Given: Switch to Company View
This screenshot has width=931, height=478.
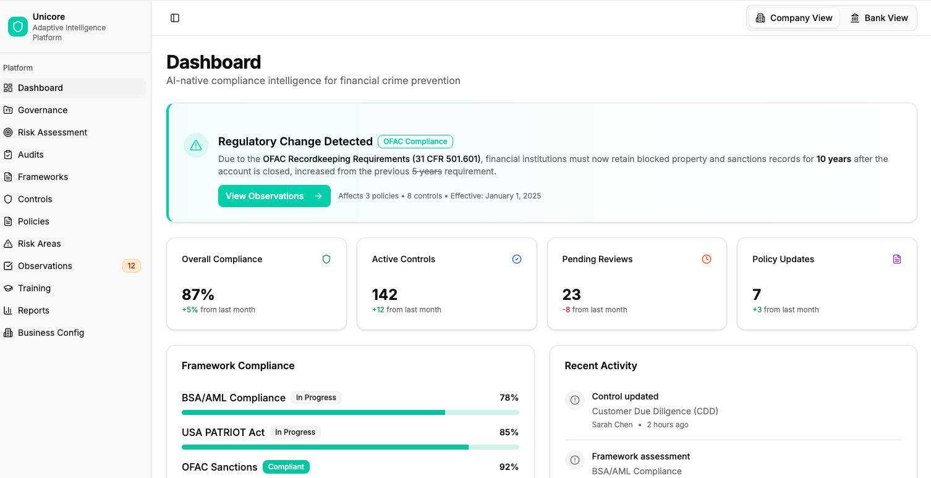Looking at the screenshot, I should pyautogui.click(x=794, y=18).
